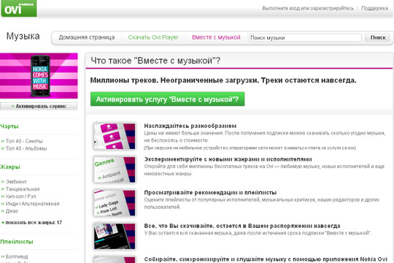Viewport: 394px width, 263px height.
Task: Click the Genres thumbnail image
Action: click(x=115, y=169)
